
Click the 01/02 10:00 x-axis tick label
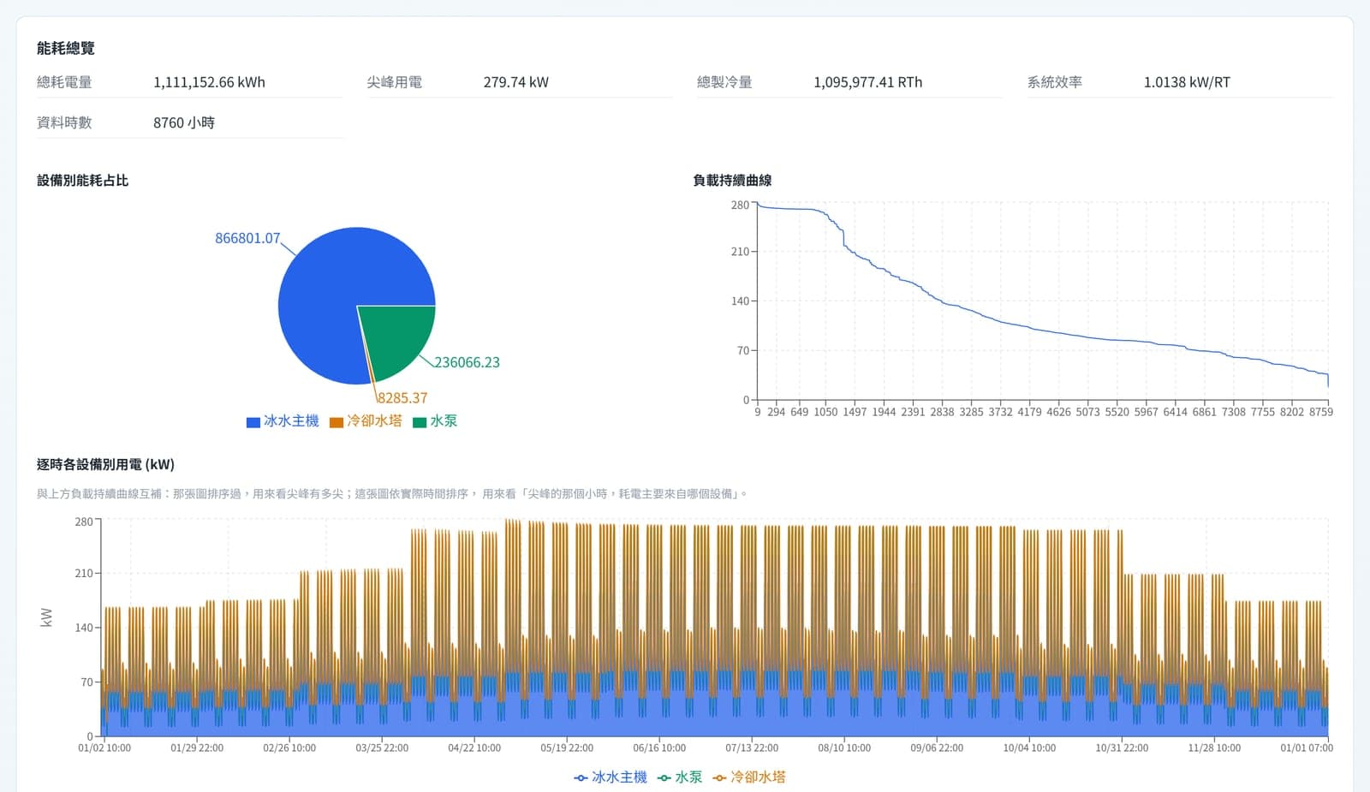click(x=104, y=748)
